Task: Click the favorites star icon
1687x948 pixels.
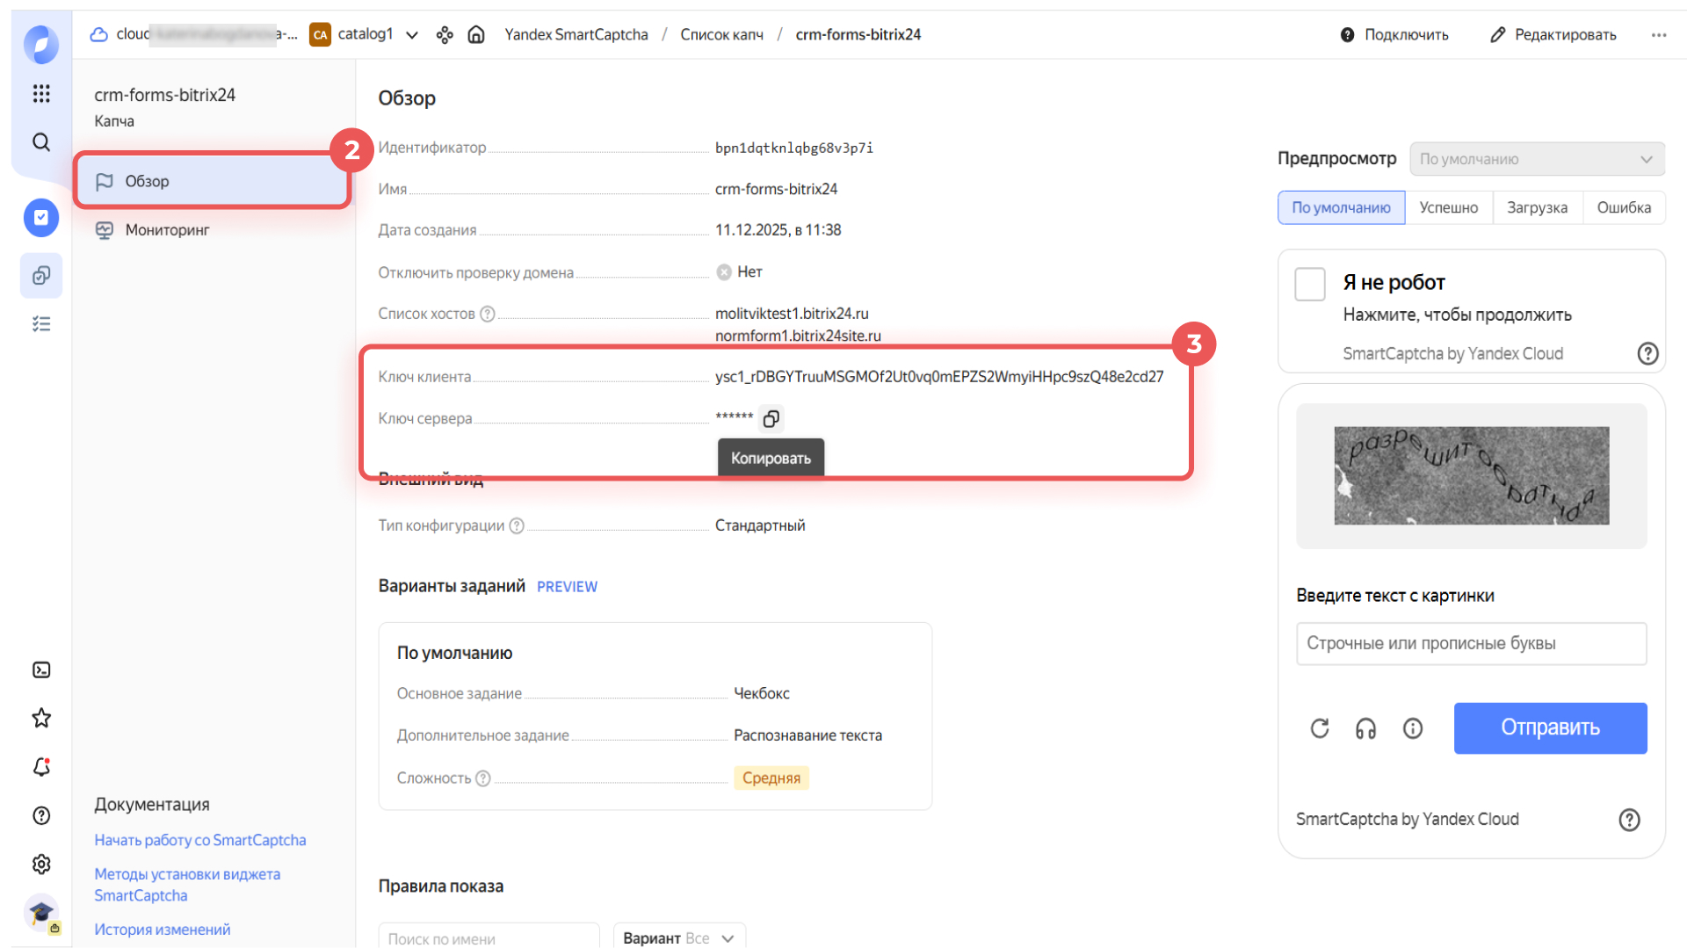Action: [41, 719]
